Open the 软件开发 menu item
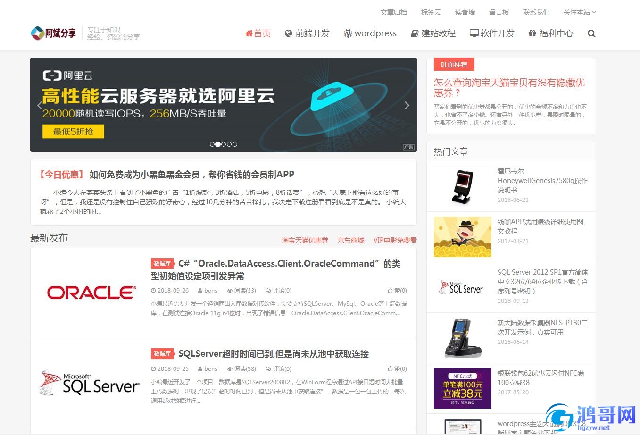The image size is (640, 435). 492,33
